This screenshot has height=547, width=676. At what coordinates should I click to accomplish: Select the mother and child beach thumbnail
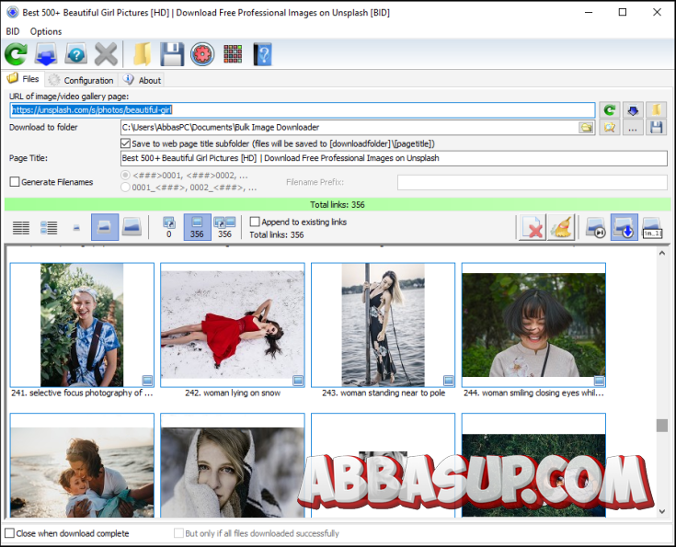(x=82, y=465)
